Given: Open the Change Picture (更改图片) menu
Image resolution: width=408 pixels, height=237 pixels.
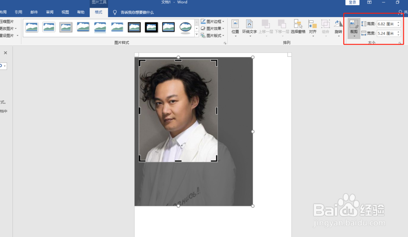Looking at the screenshot, I should point(8,29).
